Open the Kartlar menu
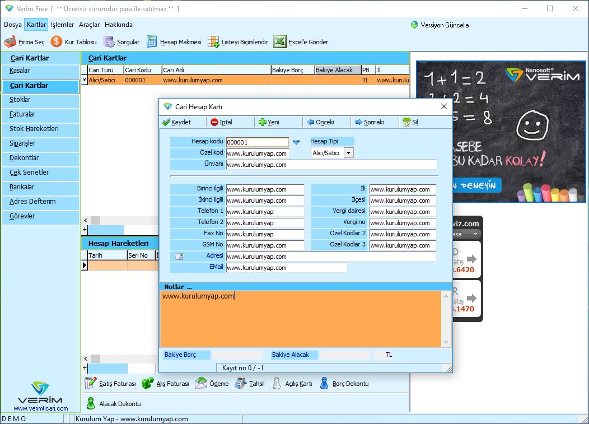Viewport: 589px width, 424px height. [36, 25]
